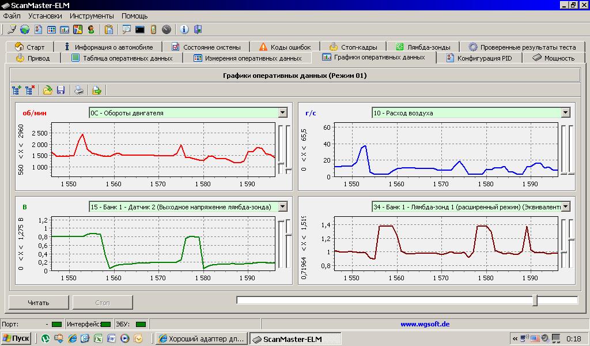This screenshot has height=346, width=590.
Task: Open the '34 - Банк 1 - Лямбда-зонд 1' dropdown
Action: tap(565, 206)
